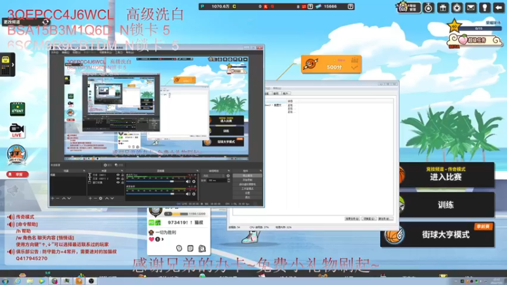The image size is (507, 285).
Task: Click the top streaming button in OBS controls
Action: click(247, 176)
